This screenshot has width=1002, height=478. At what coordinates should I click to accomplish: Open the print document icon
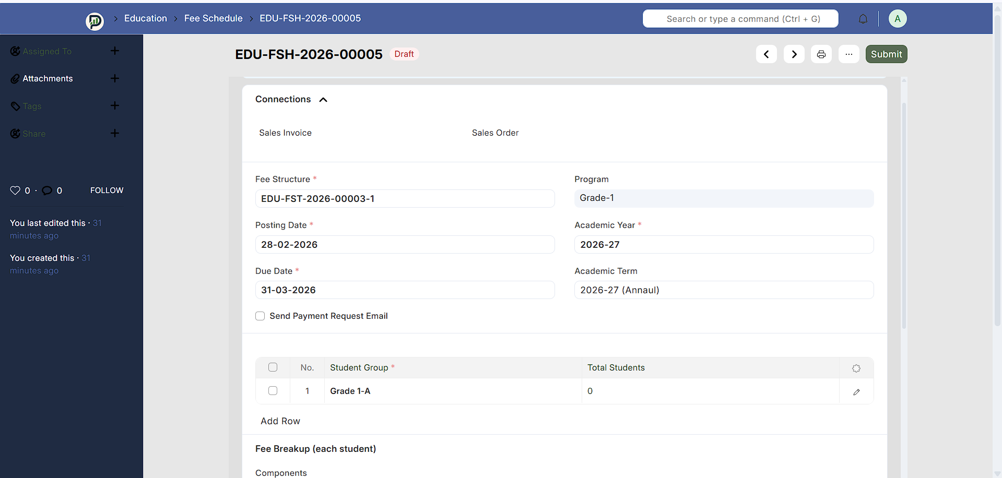tap(821, 54)
